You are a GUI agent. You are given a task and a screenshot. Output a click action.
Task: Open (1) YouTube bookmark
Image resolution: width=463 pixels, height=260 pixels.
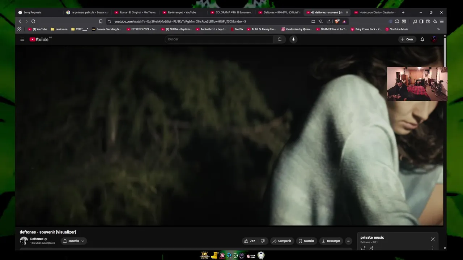pos(38,29)
